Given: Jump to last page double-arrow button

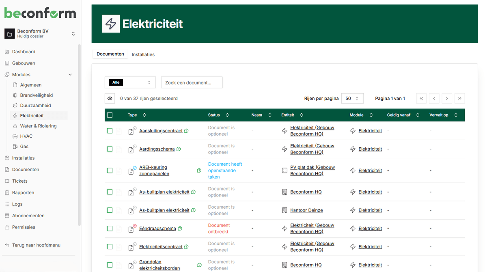Looking at the screenshot, I should point(460,98).
